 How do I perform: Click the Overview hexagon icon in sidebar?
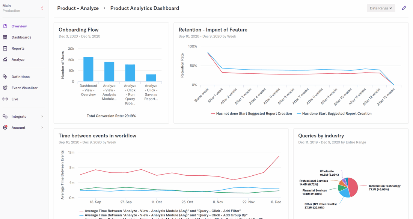[5, 26]
